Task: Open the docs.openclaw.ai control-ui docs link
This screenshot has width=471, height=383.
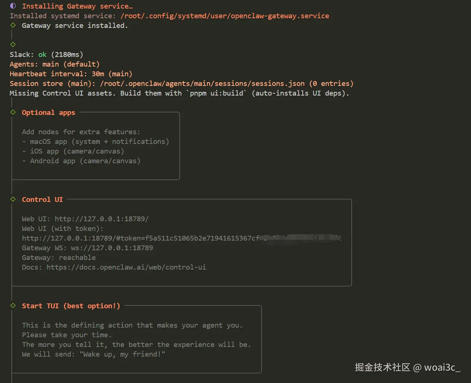Action: coord(126,267)
